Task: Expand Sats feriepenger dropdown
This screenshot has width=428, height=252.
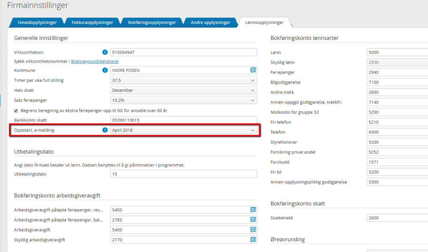Action: [x=183, y=100]
